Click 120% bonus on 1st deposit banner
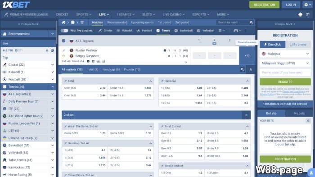The height and width of the screenshot is (177, 315). pos(285,104)
